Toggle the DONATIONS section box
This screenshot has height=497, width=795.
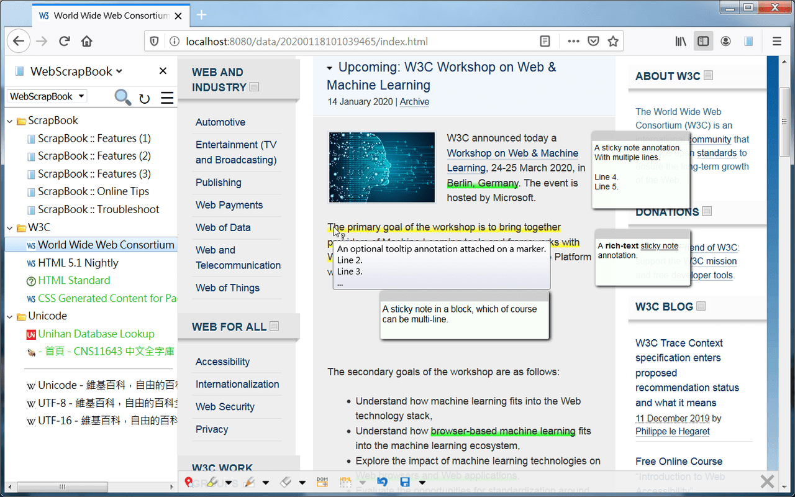[x=707, y=211]
